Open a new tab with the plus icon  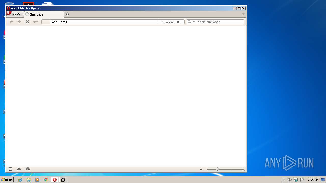pos(67,14)
